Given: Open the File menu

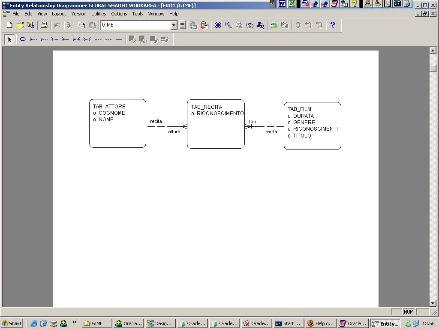Looking at the screenshot, I should pos(16,14).
